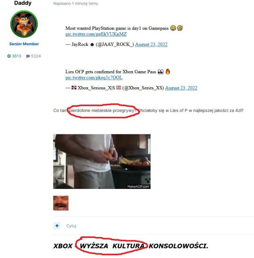
Task: Click the 3613 reputation count
Action: (17, 56)
